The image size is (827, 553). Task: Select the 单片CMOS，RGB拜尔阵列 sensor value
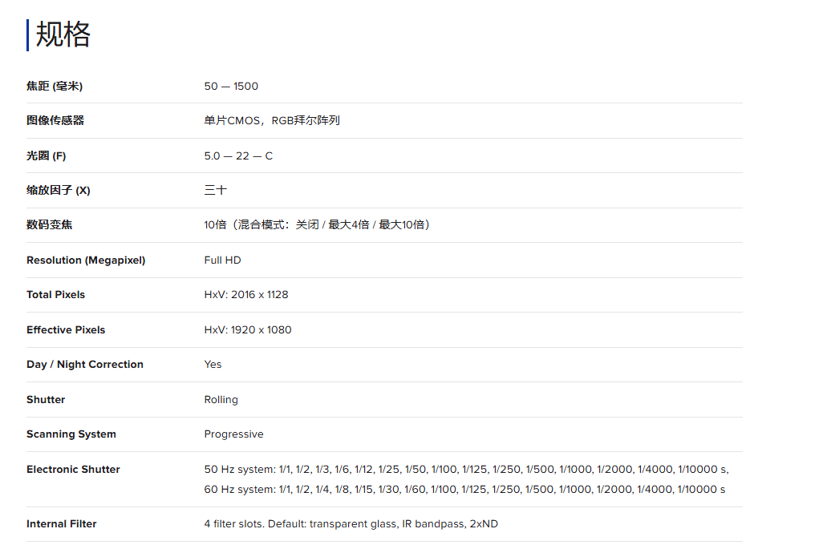(272, 120)
